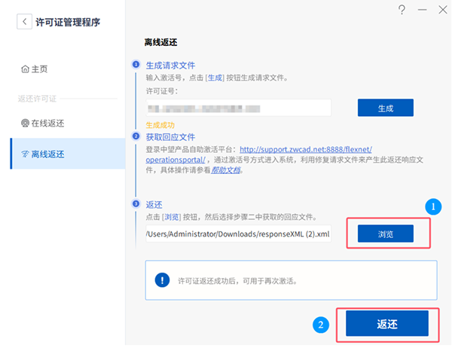Click the large 返还 button
452x348 pixels.
pos(387,323)
